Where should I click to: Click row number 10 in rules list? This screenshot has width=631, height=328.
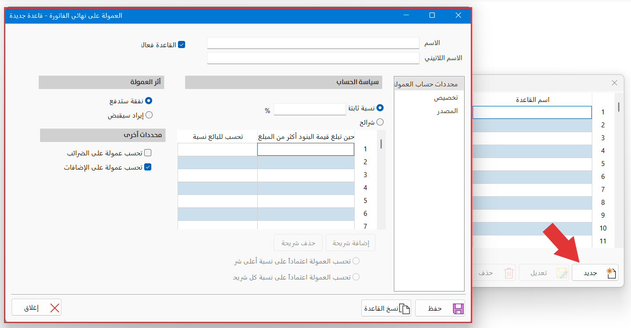point(603,228)
